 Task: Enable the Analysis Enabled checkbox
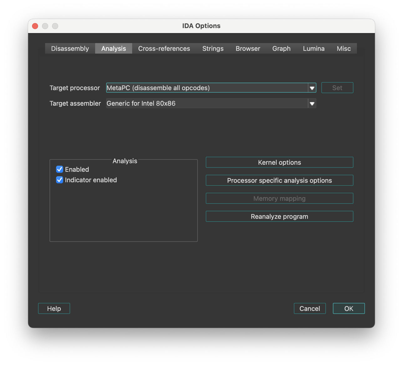[59, 169]
